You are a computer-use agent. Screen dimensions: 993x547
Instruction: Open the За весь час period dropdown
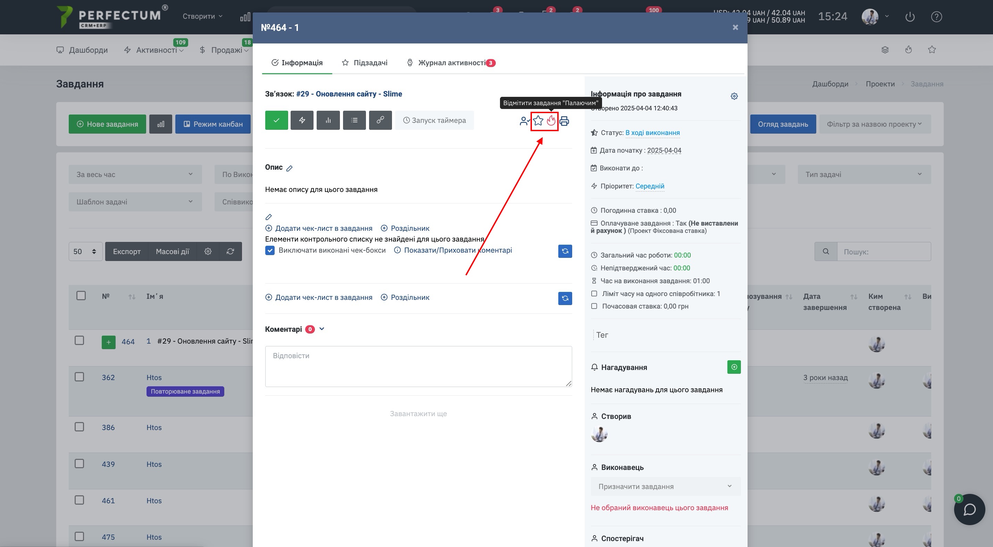135,175
